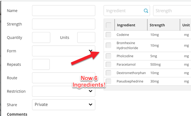Click the Strength field under Name

click(x=63, y=24)
